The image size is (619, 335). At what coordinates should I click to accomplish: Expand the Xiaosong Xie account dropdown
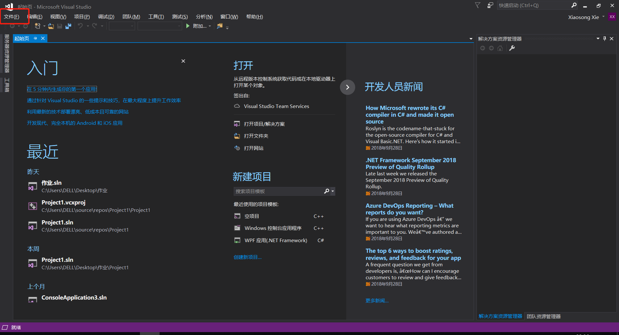603,17
